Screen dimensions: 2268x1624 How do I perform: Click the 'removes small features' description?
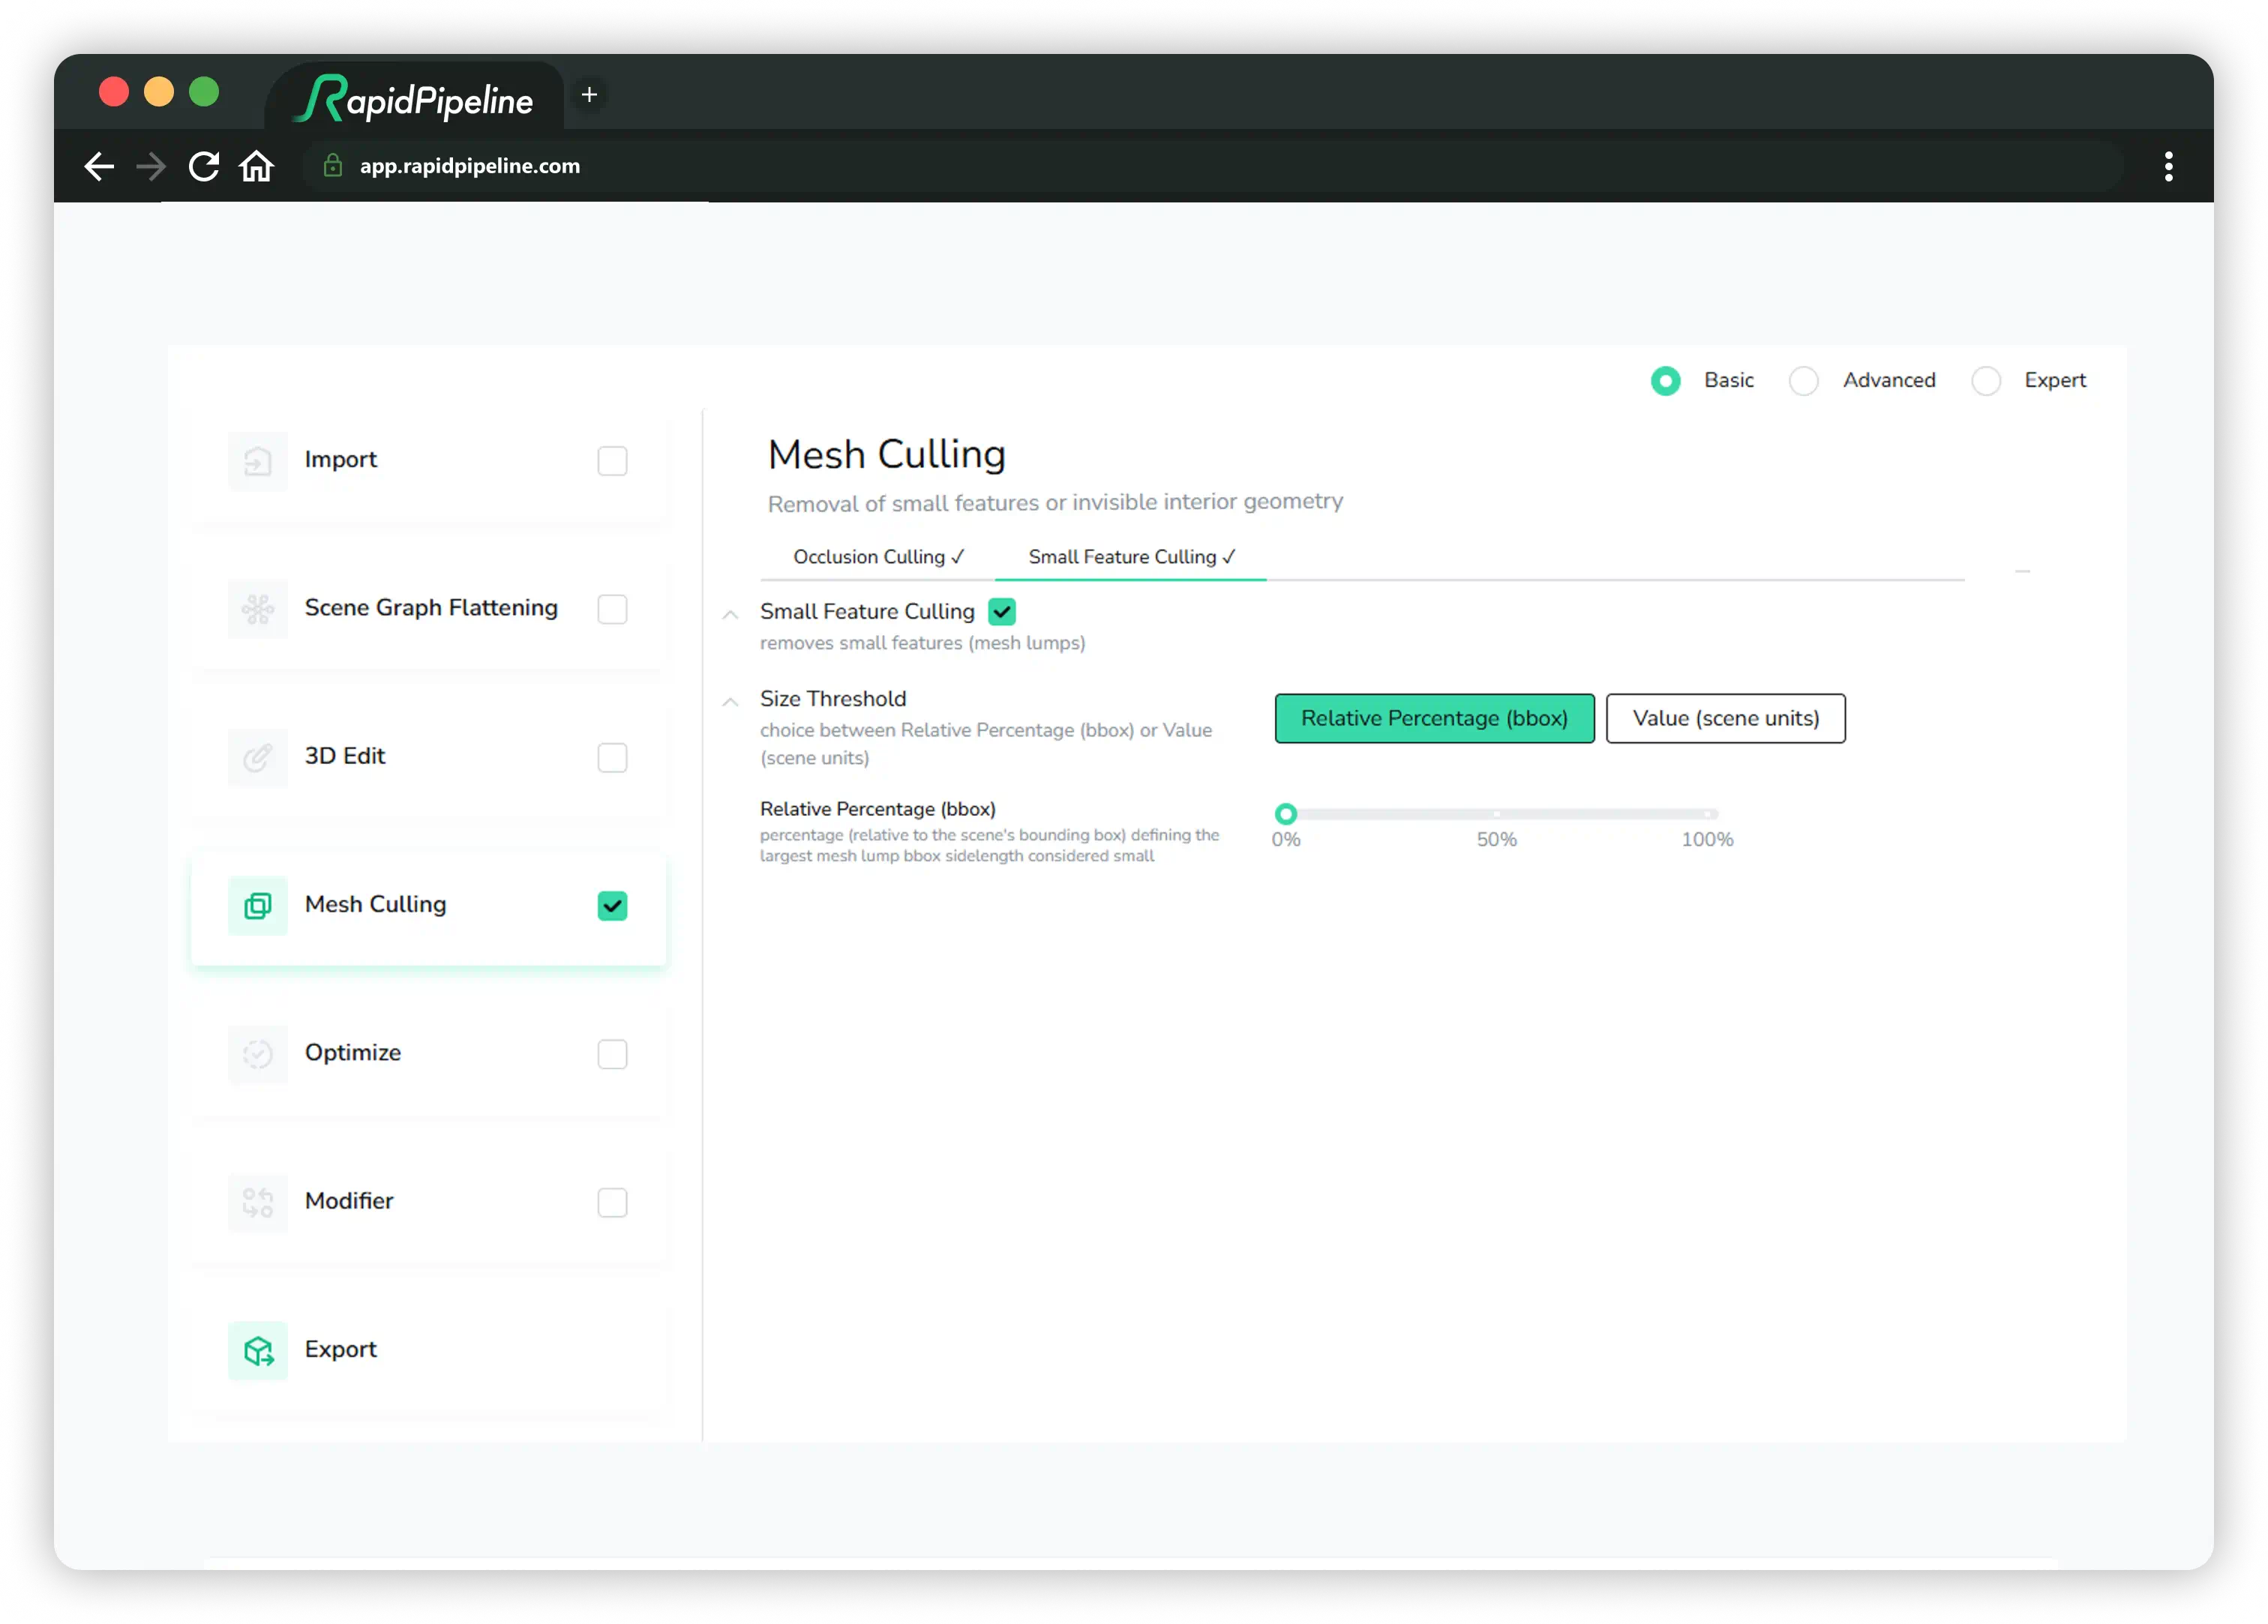tap(922, 643)
